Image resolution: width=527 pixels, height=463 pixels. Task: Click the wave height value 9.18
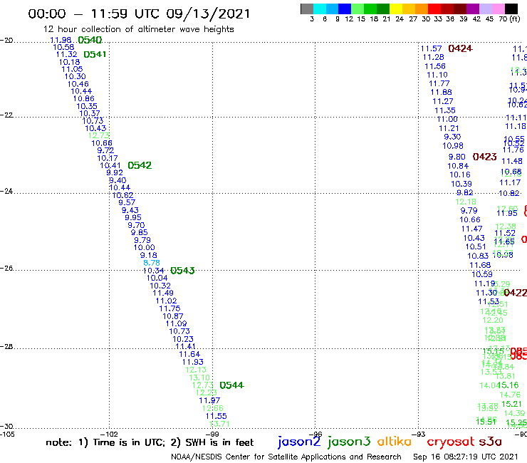click(x=149, y=255)
